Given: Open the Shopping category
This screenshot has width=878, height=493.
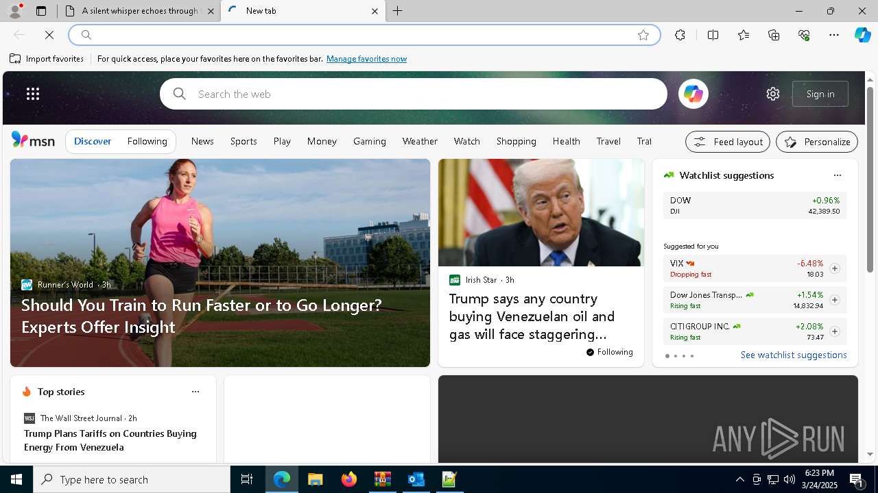Looking at the screenshot, I should click(517, 141).
